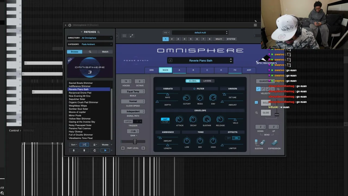This screenshot has width=348, height=196.
Task: Switch to the GLOBAL view
Action: (x=193, y=81)
